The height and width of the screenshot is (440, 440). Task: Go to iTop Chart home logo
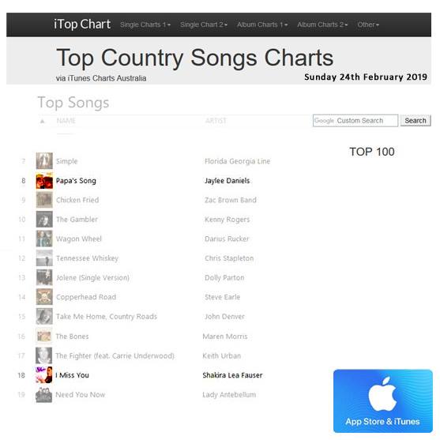pyautogui.click(x=82, y=24)
